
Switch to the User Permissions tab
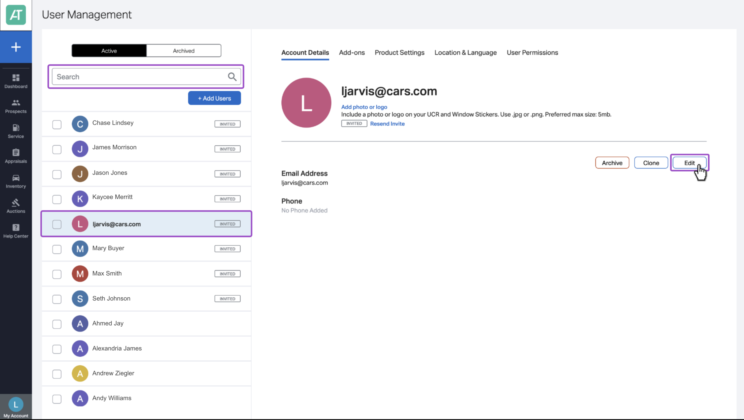coord(532,53)
